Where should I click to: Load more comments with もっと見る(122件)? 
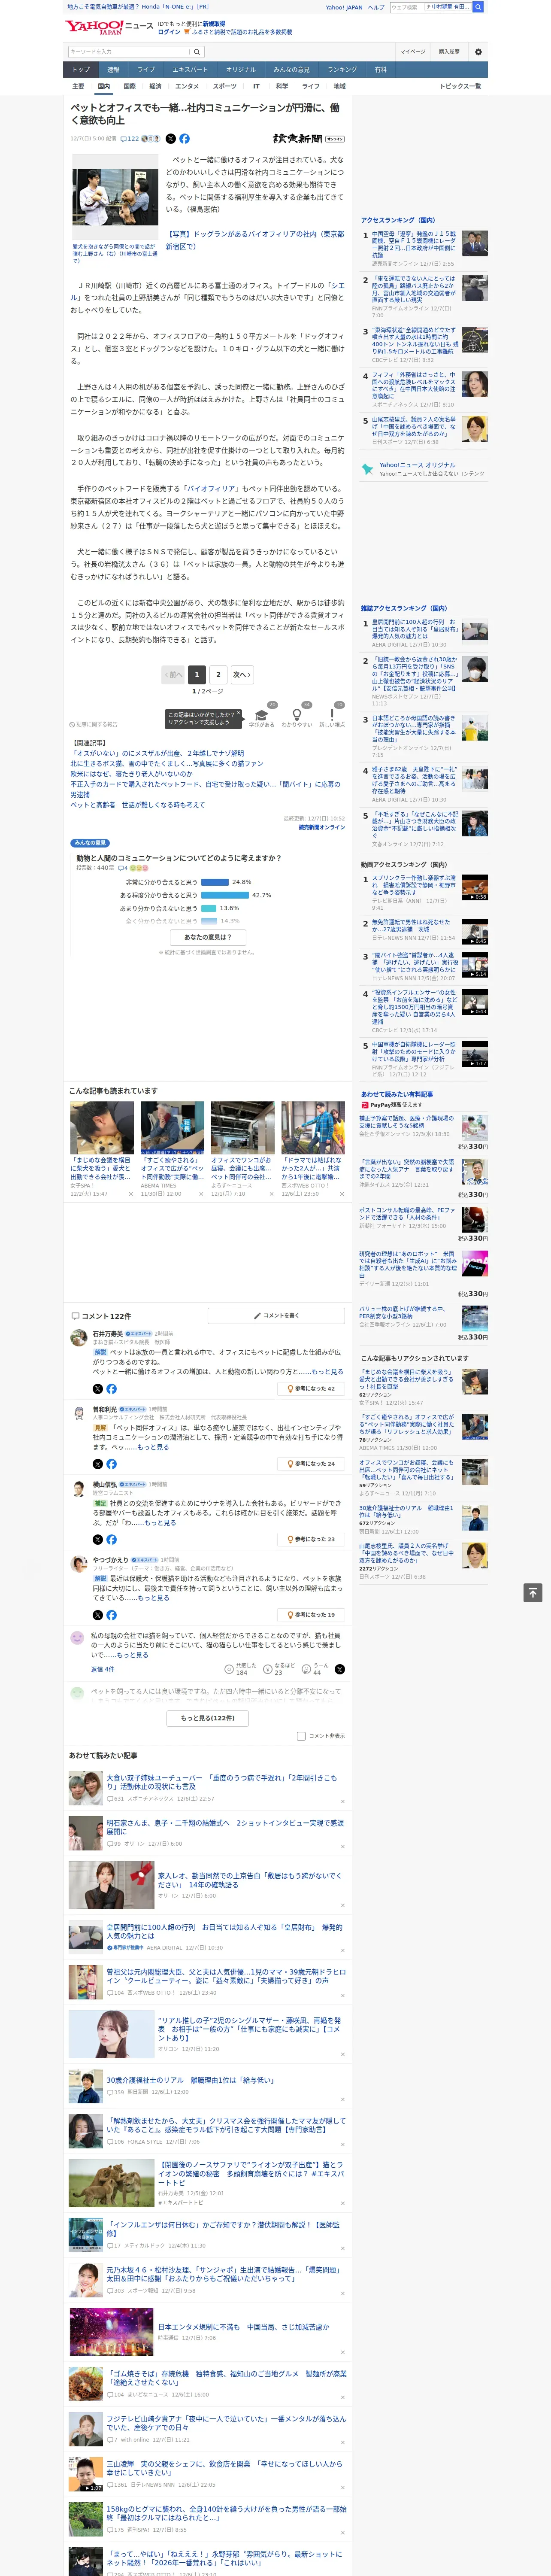pos(208,1718)
